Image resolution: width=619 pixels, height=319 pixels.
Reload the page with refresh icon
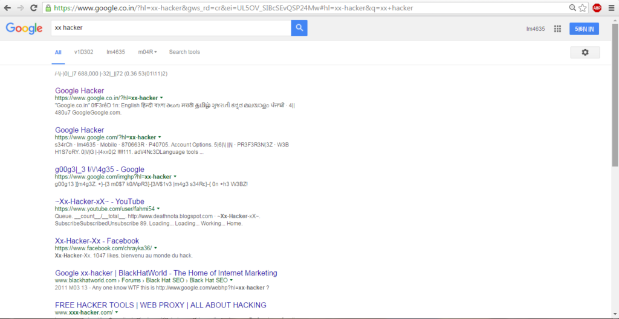tap(34, 7)
